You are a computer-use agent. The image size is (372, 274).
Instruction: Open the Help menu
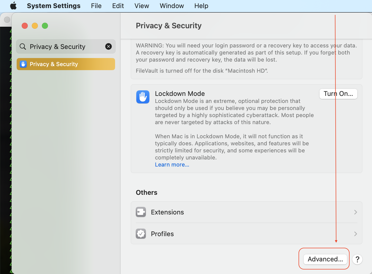(x=201, y=6)
